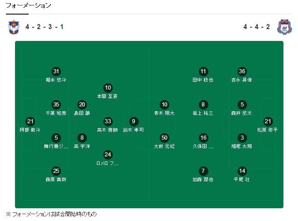Open the フォーメーション tab heading

28,6
